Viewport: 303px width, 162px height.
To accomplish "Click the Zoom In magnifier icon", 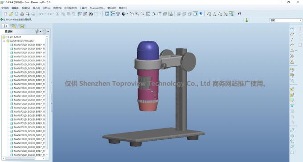I will click(x=137, y=14).
